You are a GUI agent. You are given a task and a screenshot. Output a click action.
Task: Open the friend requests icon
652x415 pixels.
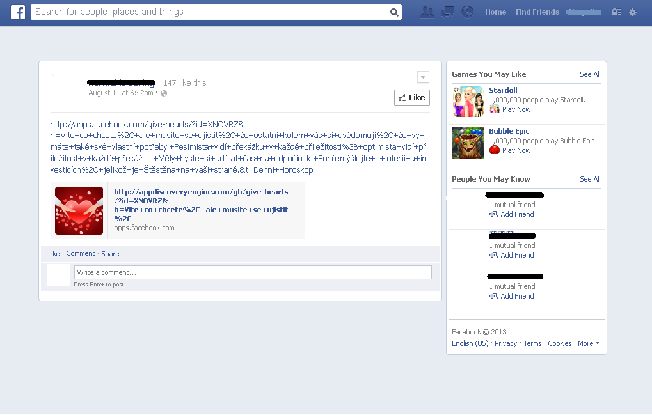click(427, 12)
